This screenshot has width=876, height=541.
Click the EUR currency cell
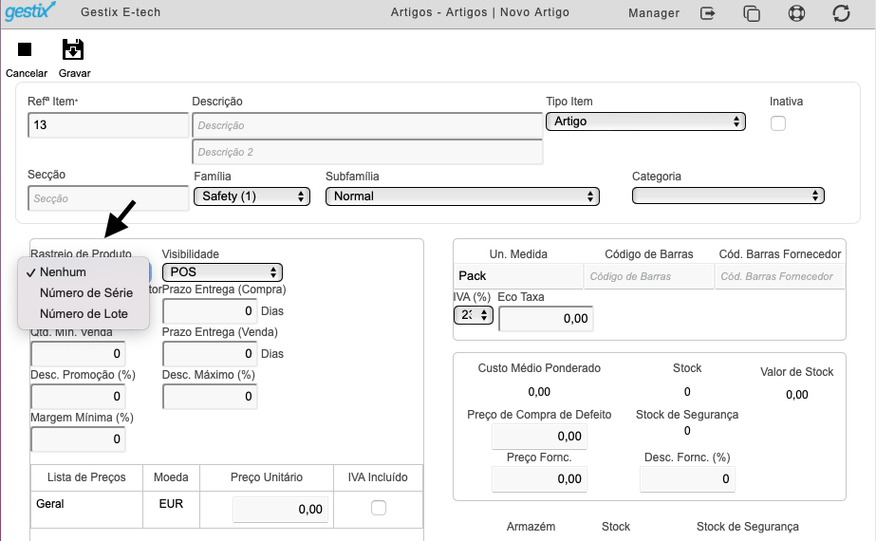point(171,509)
